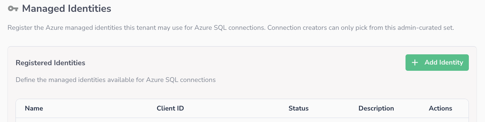Click the Managed Identities page heading
This screenshot has height=122, width=485.
(x=66, y=9)
